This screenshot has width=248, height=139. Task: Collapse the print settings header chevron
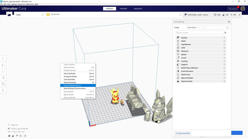180,15
